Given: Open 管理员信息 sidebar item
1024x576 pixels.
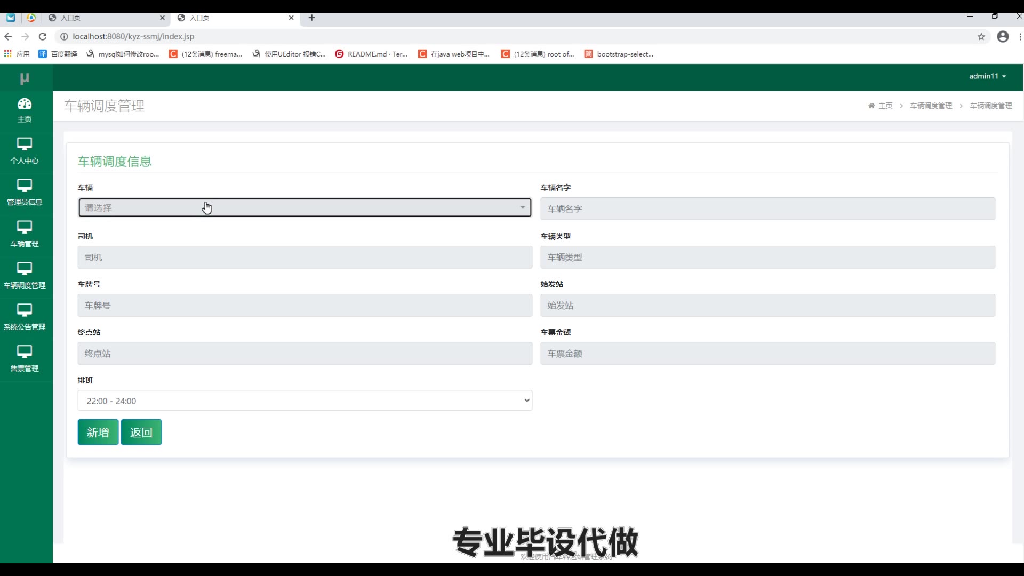Looking at the screenshot, I should 25,192.
